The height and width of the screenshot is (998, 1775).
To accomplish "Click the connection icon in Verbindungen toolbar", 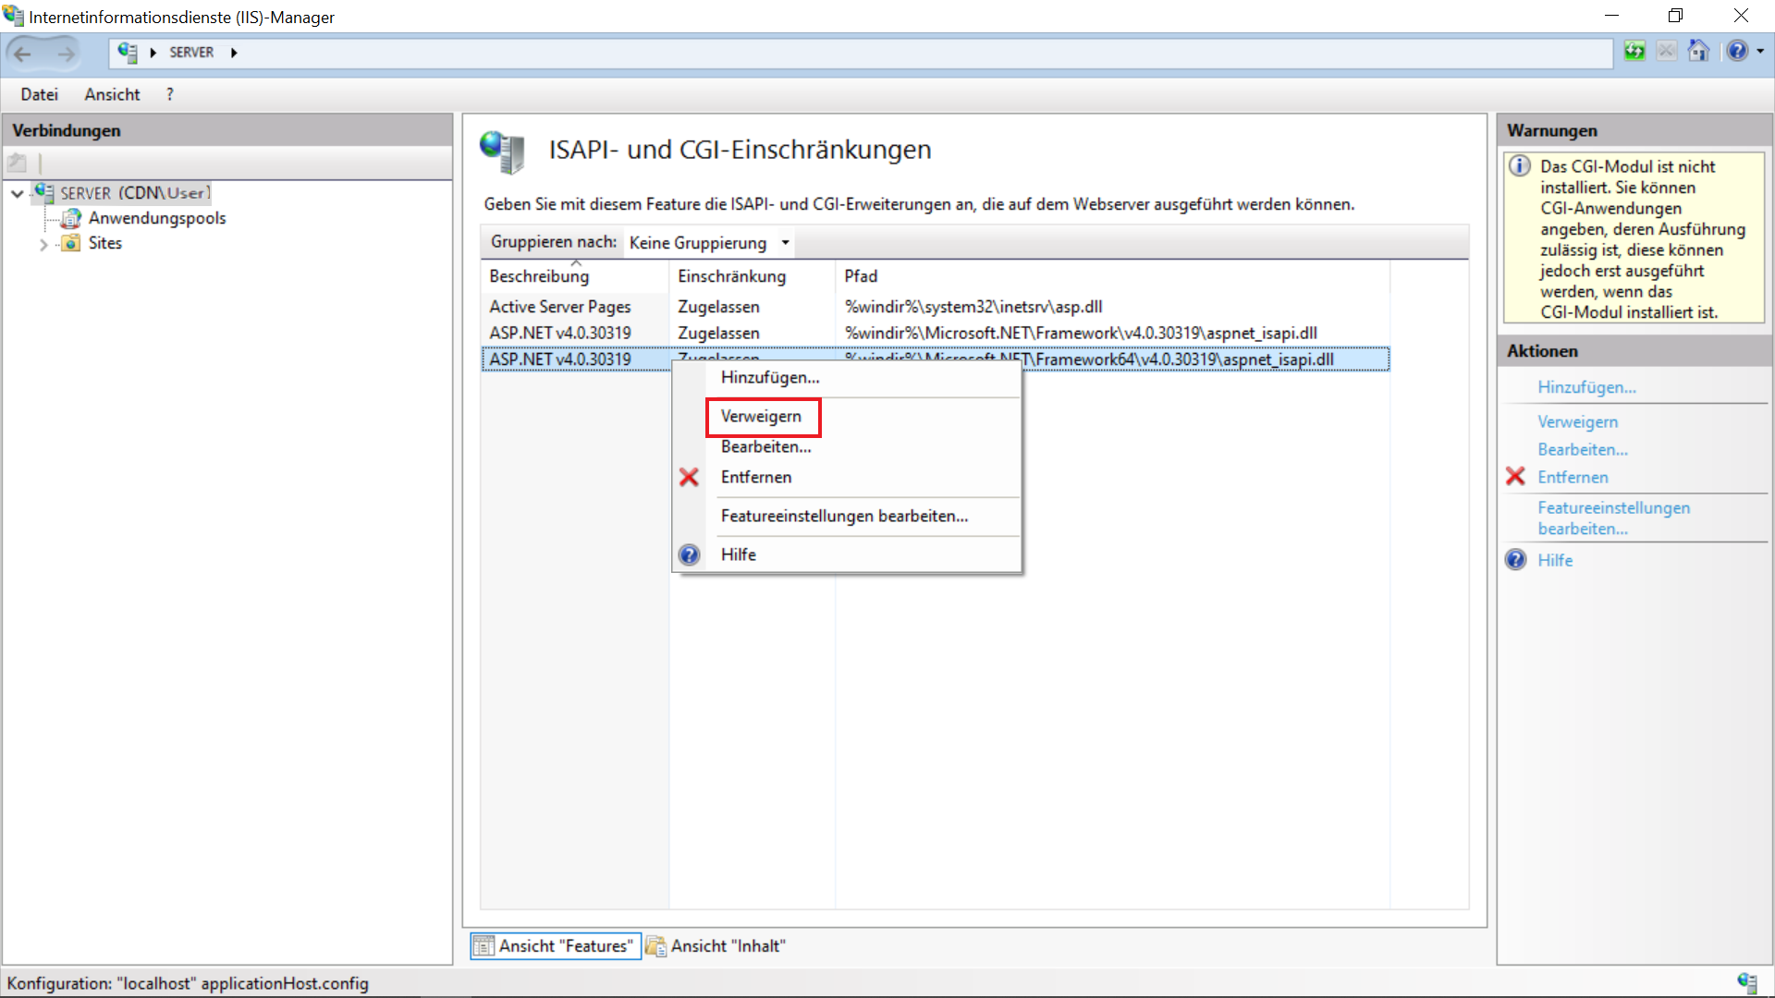I will point(17,163).
